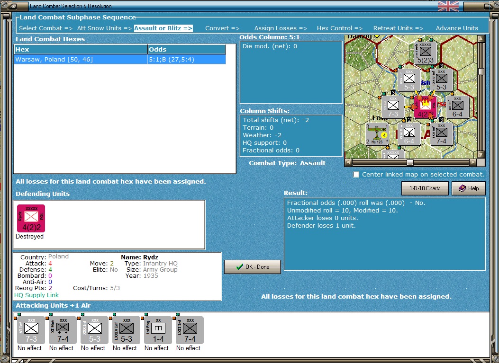Image resolution: width=499 pixels, height=363 pixels.
Task: Select VI Inf 7-3 in Attacking Units list
Action: coord(31,330)
